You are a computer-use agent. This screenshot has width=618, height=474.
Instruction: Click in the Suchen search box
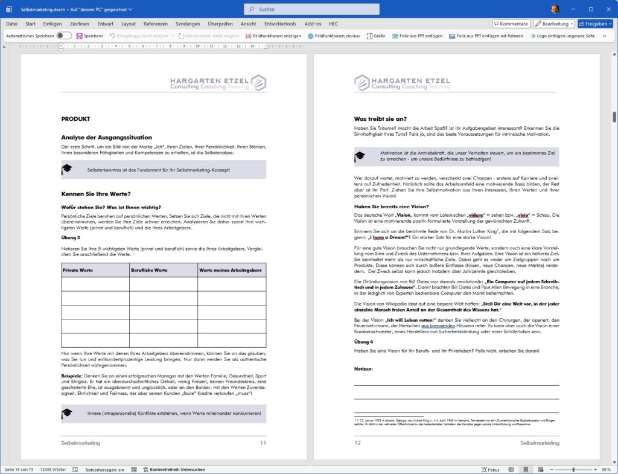click(x=312, y=9)
